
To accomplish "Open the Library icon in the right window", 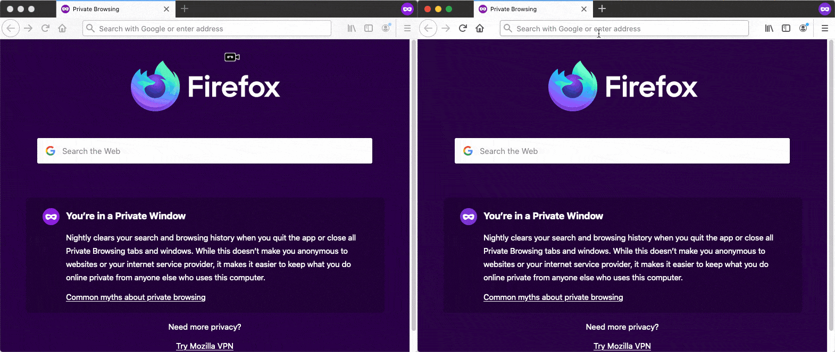I will [769, 29].
